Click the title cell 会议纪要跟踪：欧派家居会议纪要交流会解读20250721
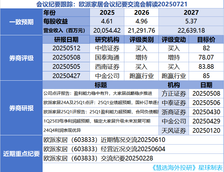This screenshot has width=224, height=172. [x=112, y=4]
